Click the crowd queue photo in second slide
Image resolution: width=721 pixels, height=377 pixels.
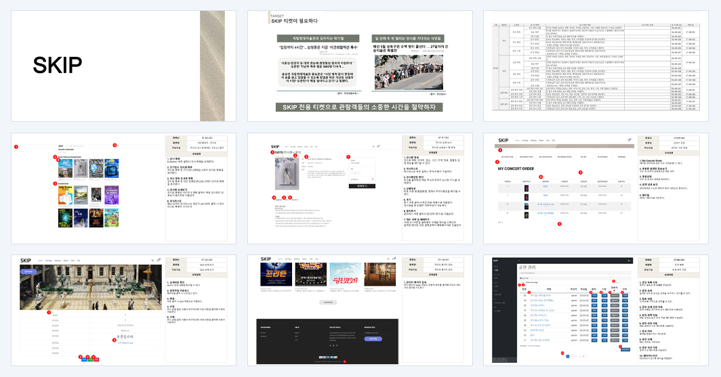pos(409,72)
